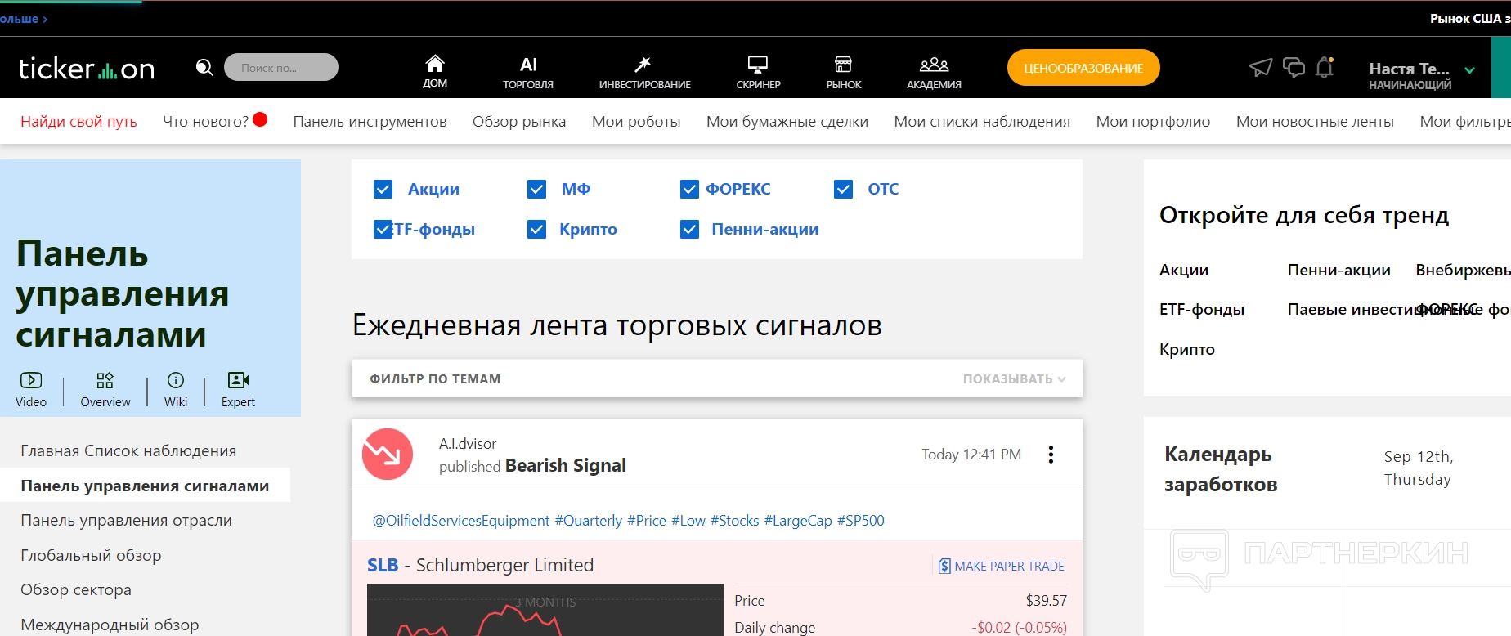Toggle the Крипто checkbox
This screenshot has height=636, width=1511.
pyautogui.click(x=536, y=230)
